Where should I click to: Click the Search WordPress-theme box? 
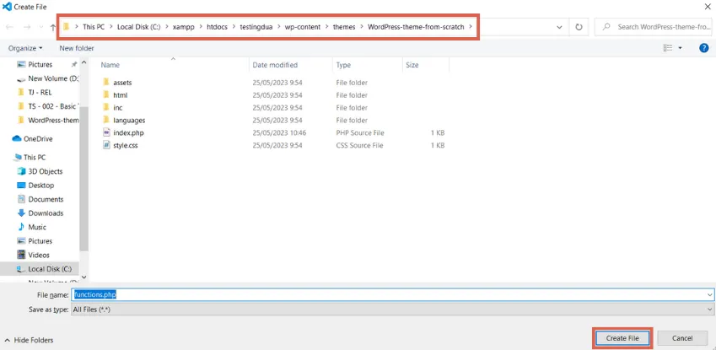[x=653, y=27]
